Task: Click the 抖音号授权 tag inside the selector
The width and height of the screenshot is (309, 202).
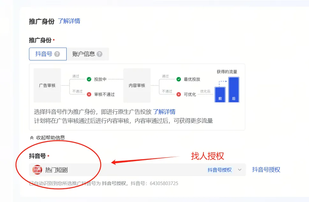Action: coord(219,170)
